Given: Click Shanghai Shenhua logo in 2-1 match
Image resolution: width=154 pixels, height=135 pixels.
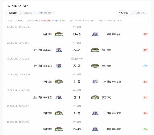Looking at the screenshot, I should pyautogui.click(x=59, y=98).
